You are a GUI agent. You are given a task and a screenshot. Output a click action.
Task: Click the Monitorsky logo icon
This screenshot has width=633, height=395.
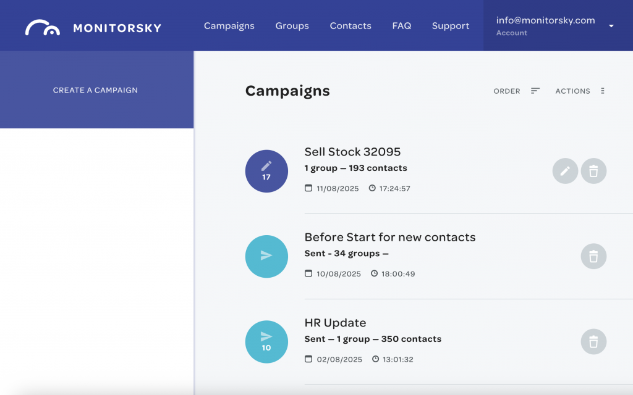click(43, 27)
